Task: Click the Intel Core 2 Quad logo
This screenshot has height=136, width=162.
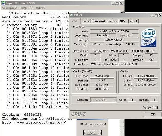Action: [148, 38]
